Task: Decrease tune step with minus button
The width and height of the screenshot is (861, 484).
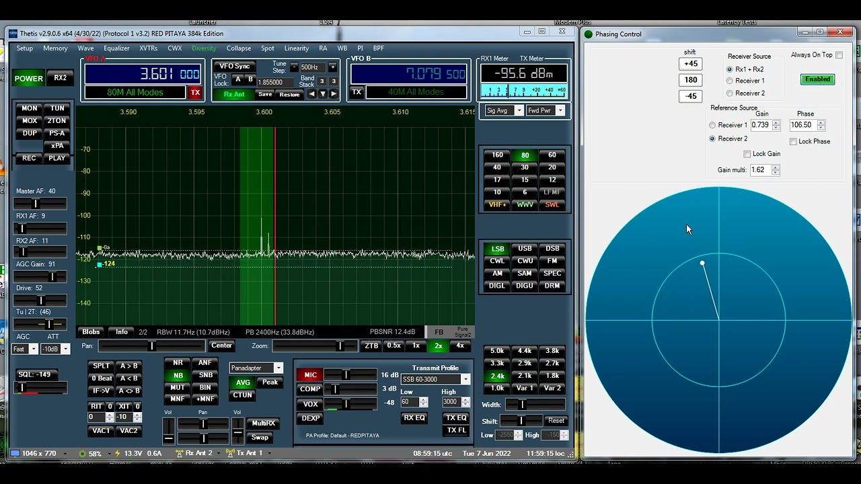Action: tap(294, 67)
